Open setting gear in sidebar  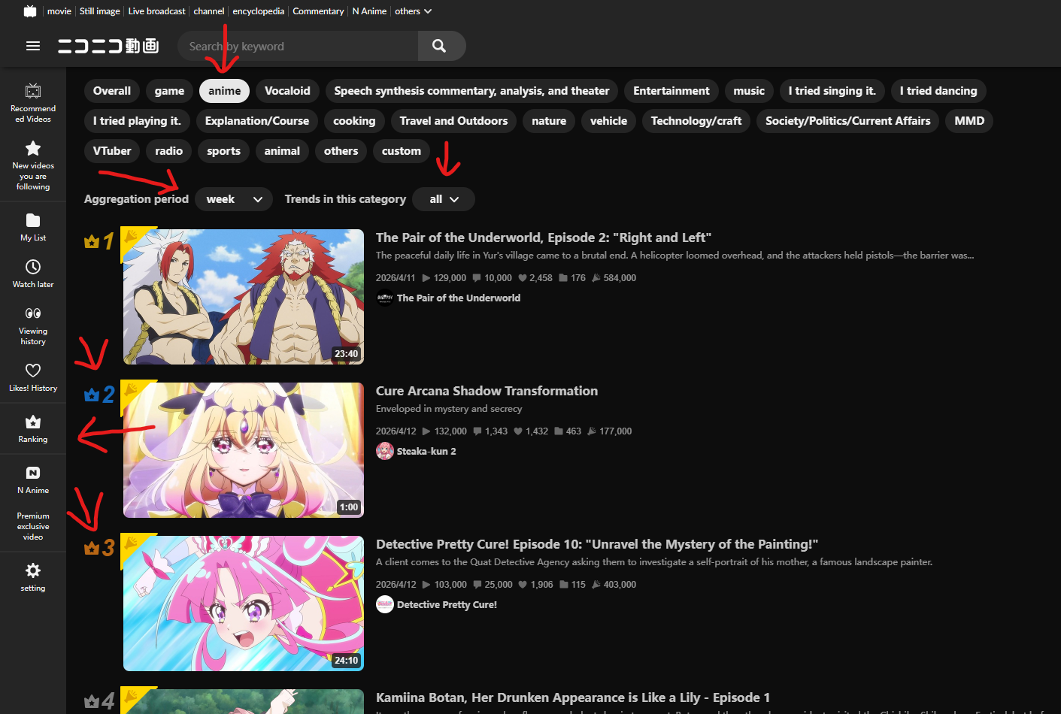pos(33,577)
